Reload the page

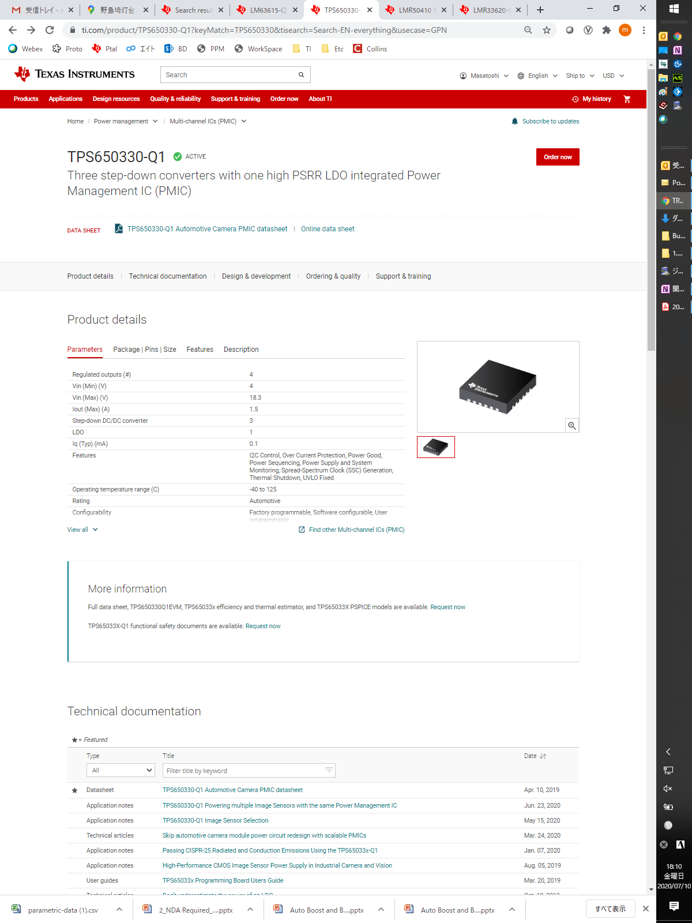[50, 30]
